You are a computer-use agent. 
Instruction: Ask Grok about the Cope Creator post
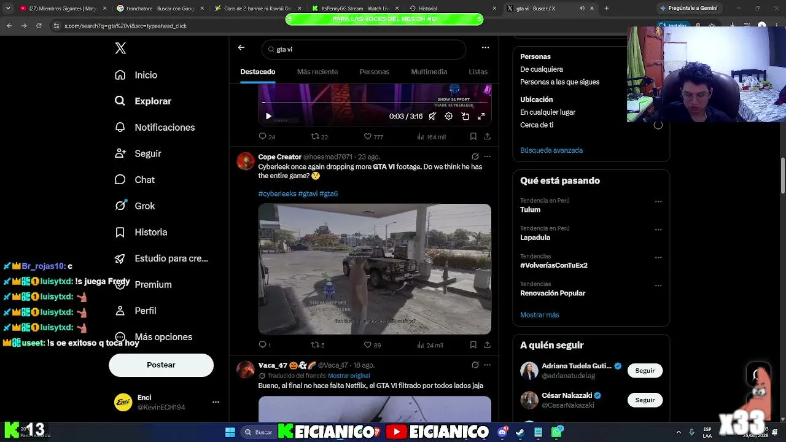(x=475, y=157)
